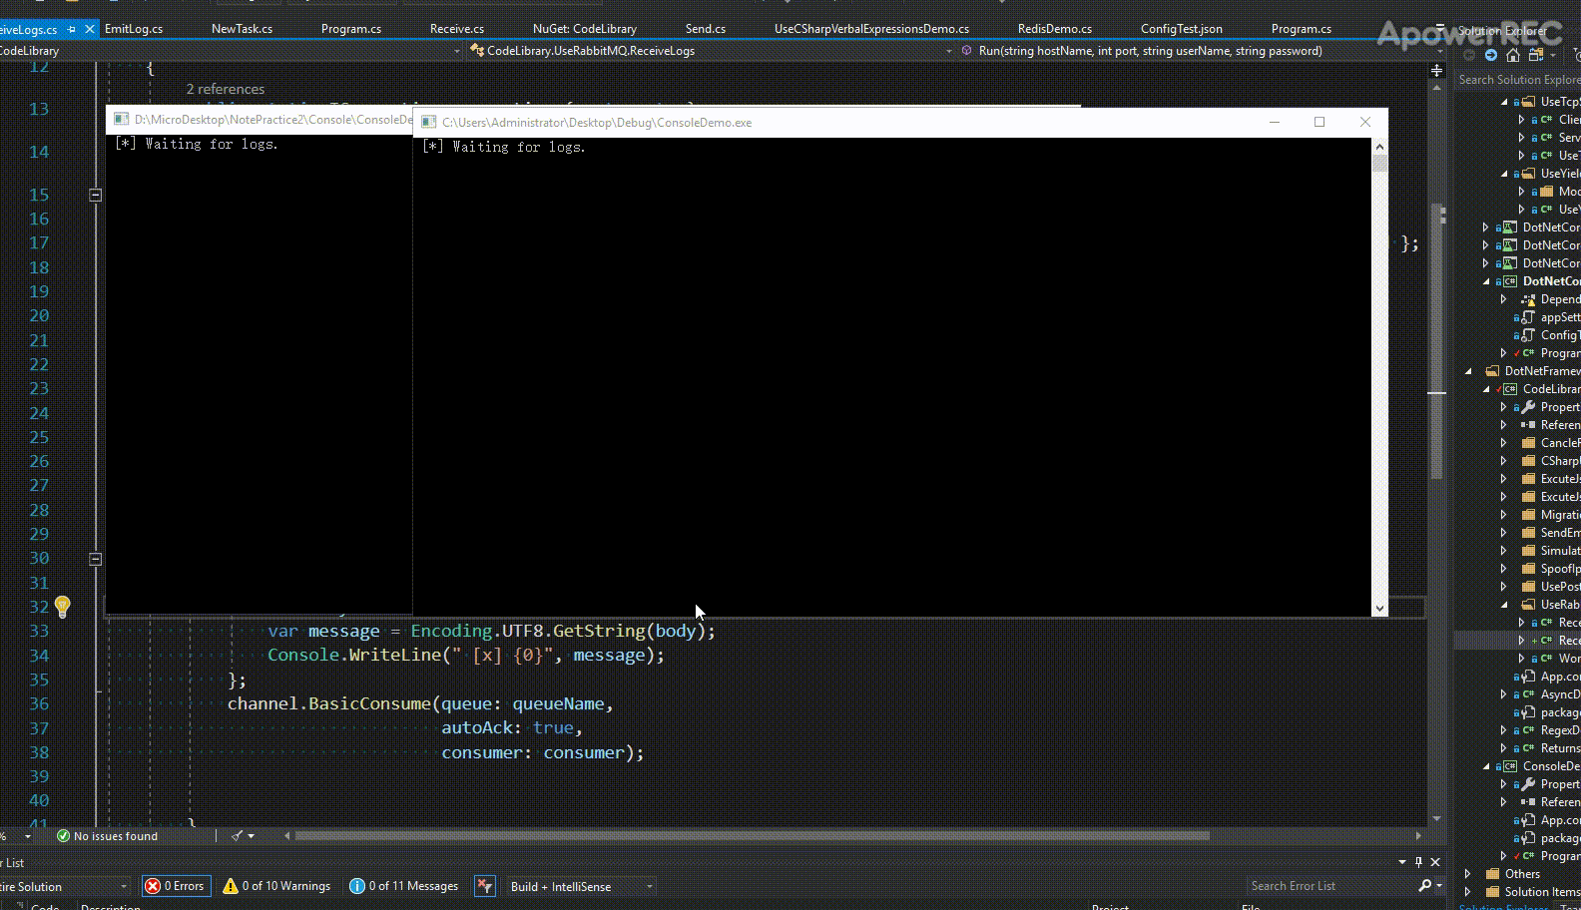
Task: Switch to the NuGet: CodeLibrary tab
Action: click(x=585, y=30)
